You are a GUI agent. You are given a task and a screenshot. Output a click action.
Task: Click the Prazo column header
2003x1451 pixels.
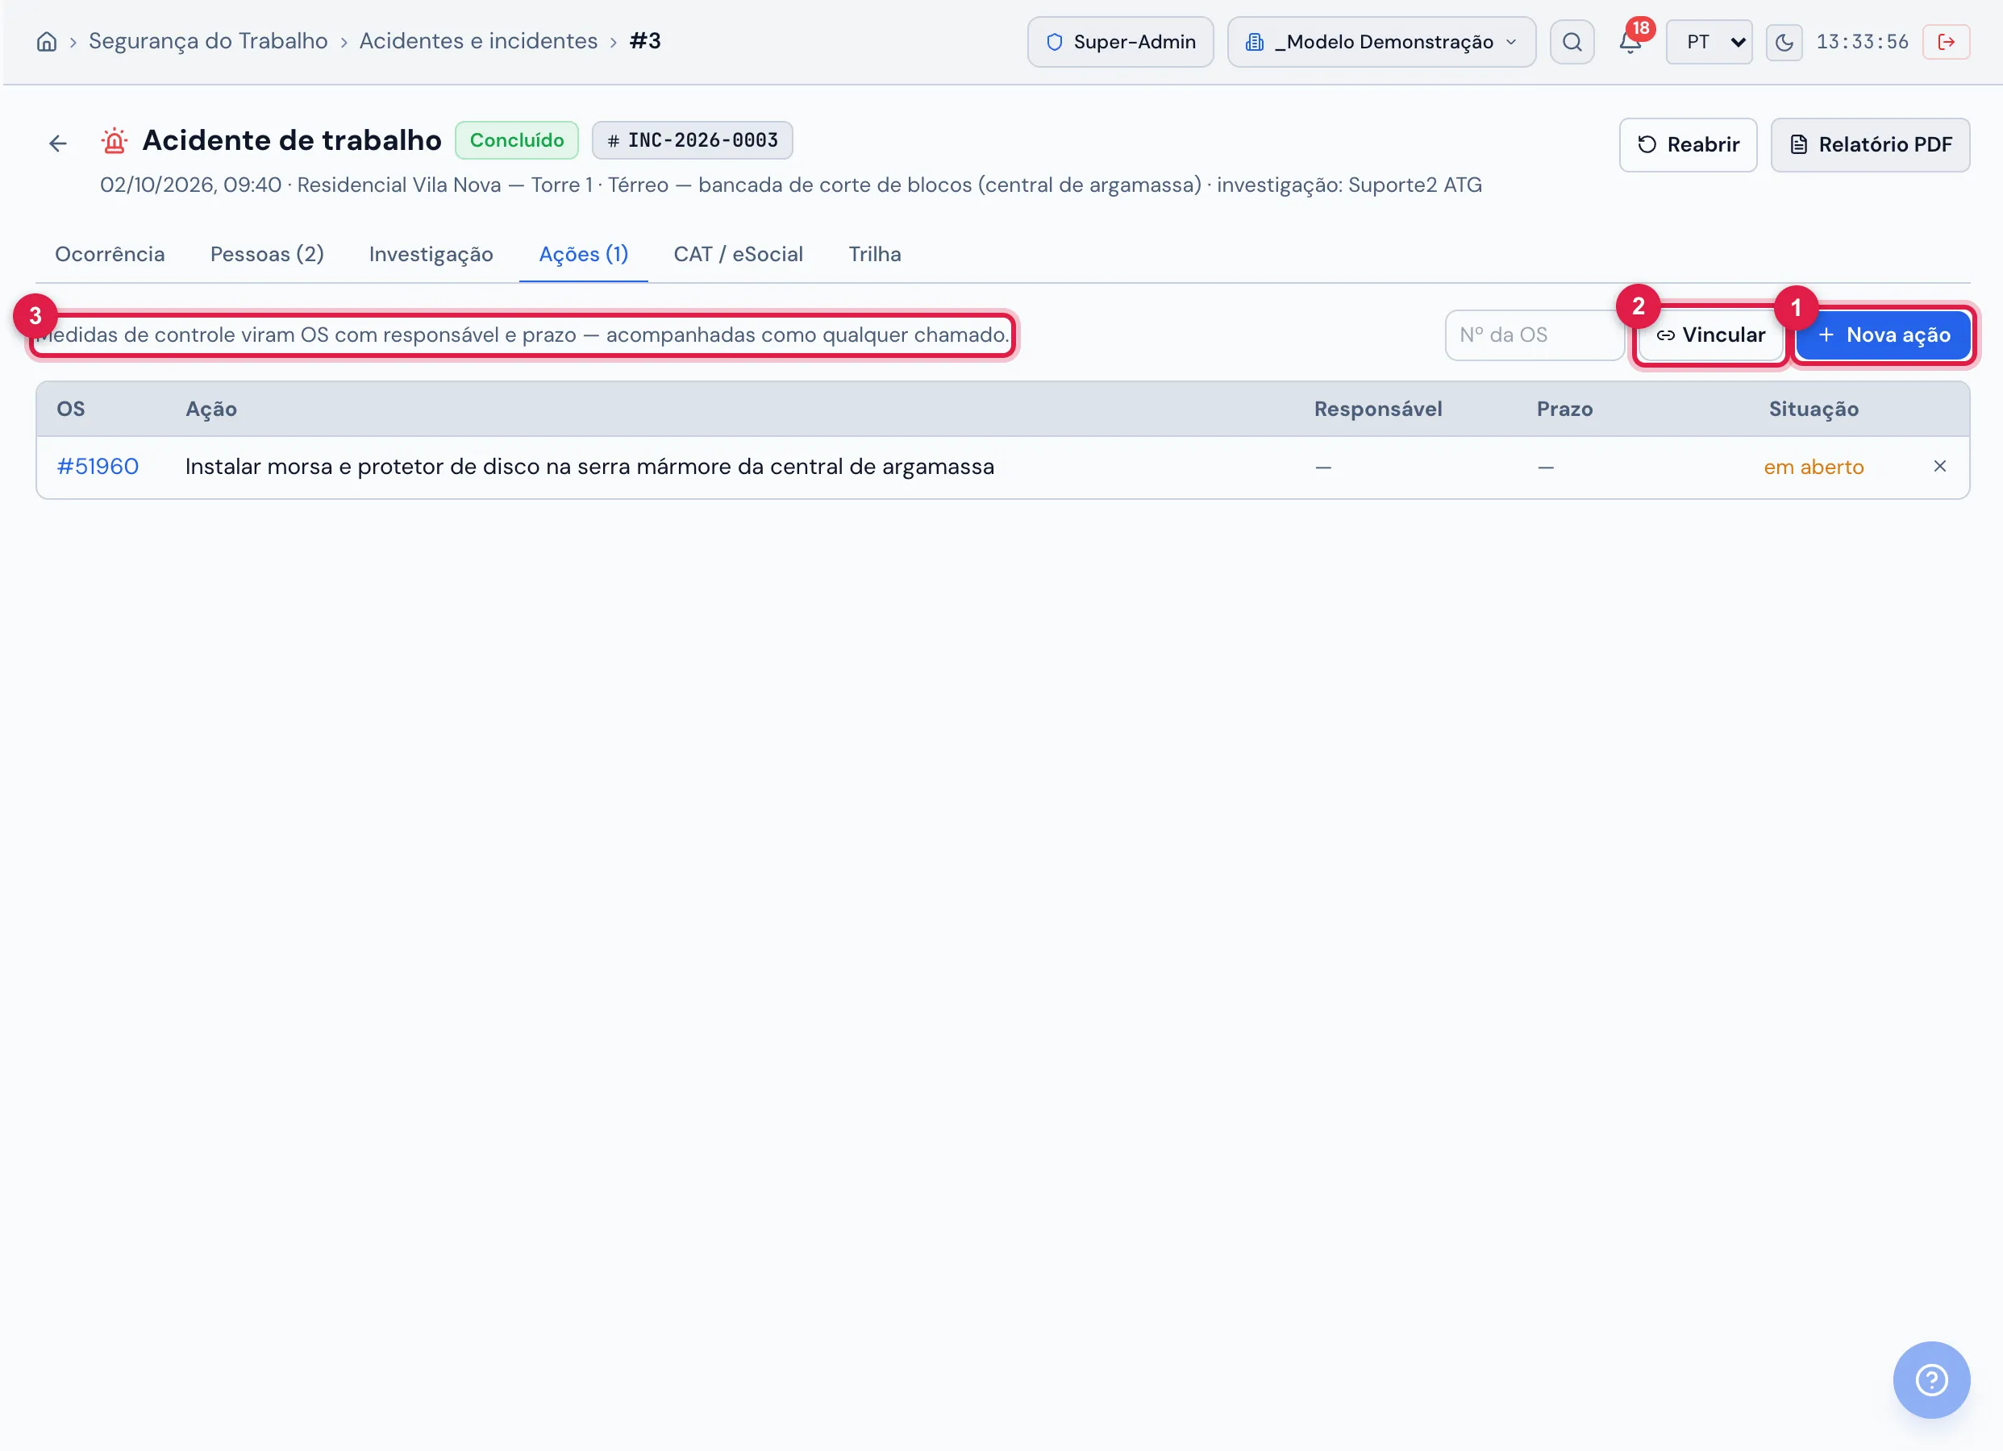1564,410
